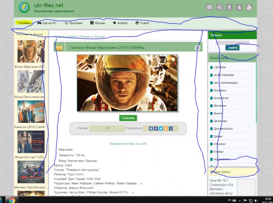Click the film title Скачати Фільм Марсіанин heading

click(x=107, y=47)
